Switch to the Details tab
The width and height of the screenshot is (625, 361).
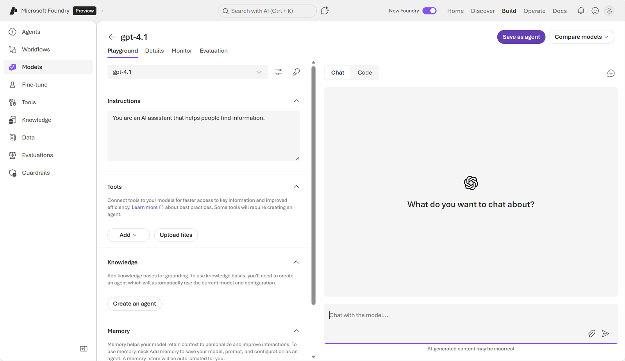[154, 51]
